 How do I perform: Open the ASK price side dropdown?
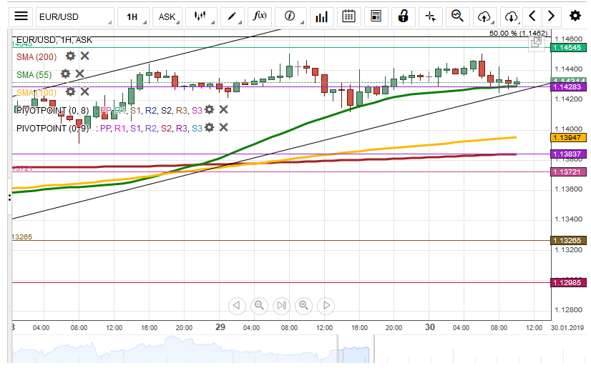tap(167, 16)
